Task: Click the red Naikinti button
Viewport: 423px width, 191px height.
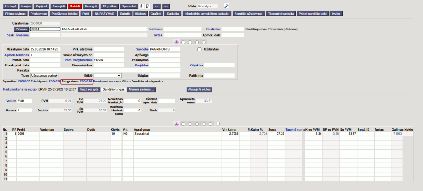Action: [x=75, y=6]
